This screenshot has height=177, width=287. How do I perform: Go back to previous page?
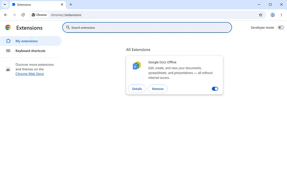(6, 15)
